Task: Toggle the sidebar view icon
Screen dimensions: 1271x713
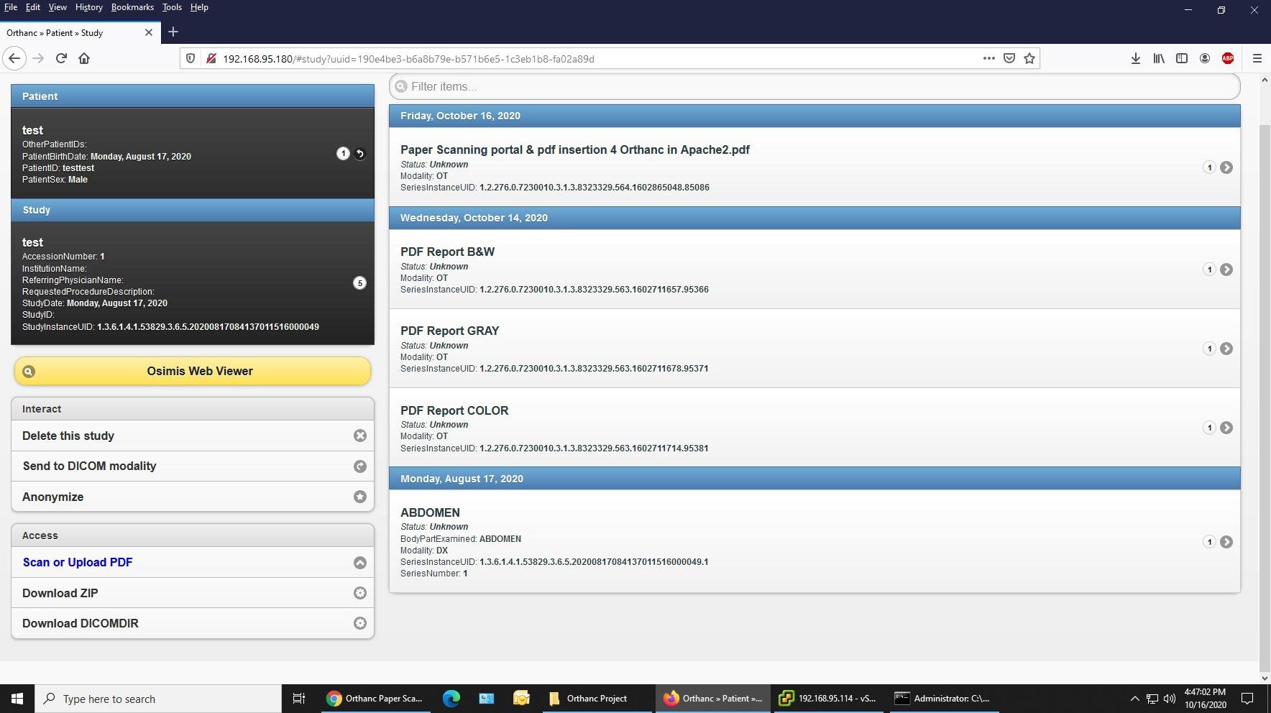Action: point(1182,59)
